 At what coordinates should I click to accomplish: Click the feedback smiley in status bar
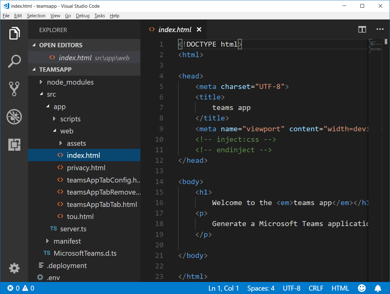(362, 288)
